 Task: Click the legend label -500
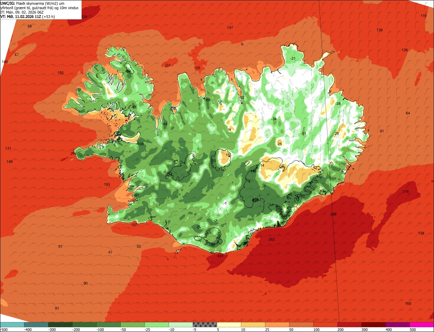(4, 330)
